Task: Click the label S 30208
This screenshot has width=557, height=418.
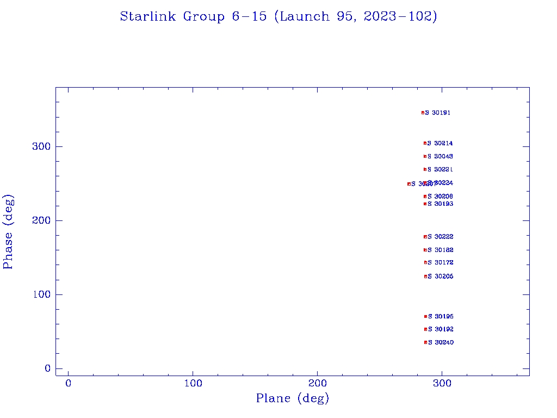Action: coord(441,196)
